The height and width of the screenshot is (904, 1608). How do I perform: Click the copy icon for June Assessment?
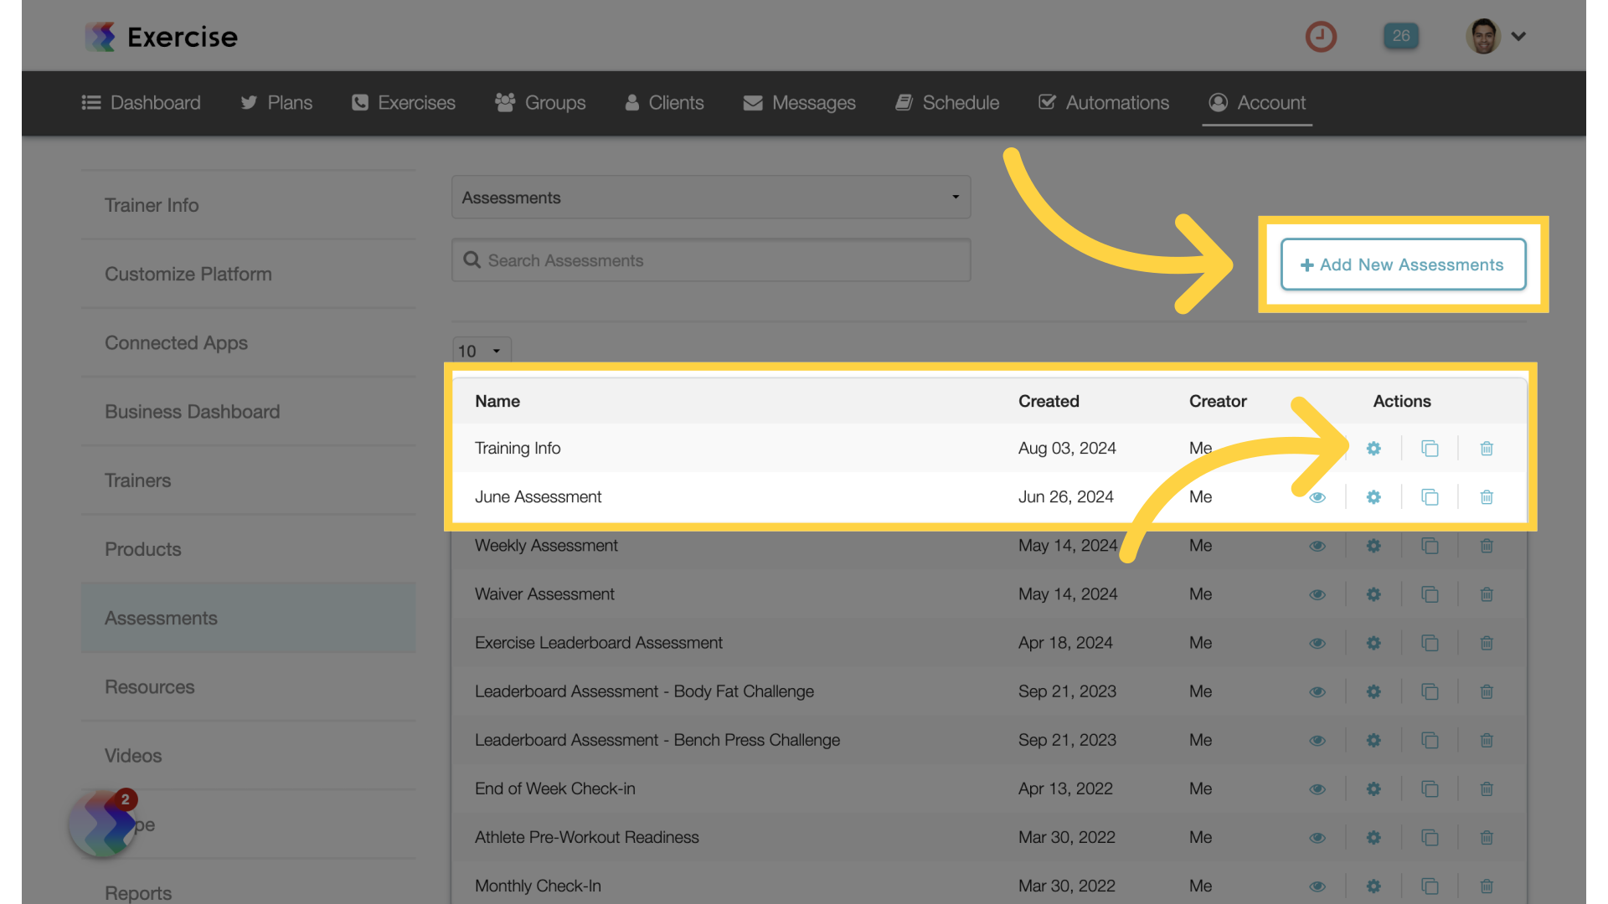click(1430, 496)
